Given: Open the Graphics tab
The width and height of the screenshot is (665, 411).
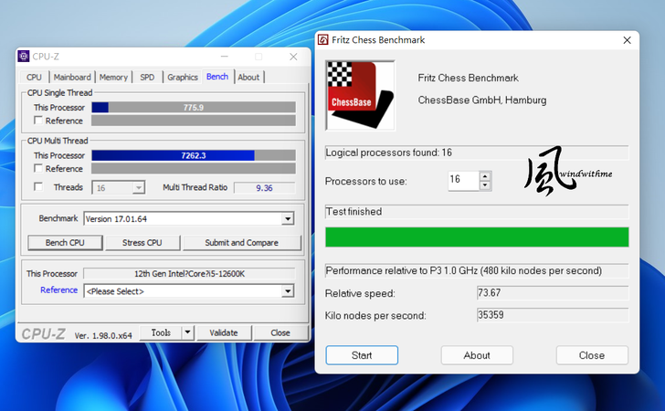Looking at the screenshot, I should [183, 78].
